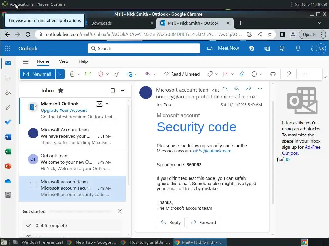Click Forward arrow icon in message header
The height and width of the screenshot is (246, 329).
(x=248, y=89)
